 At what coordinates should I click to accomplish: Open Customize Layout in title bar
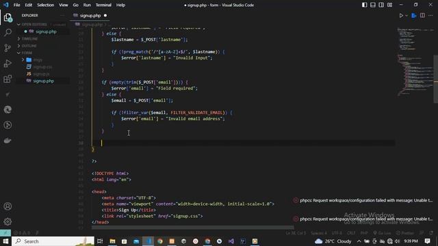pyautogui.click(x=389, y=5)
